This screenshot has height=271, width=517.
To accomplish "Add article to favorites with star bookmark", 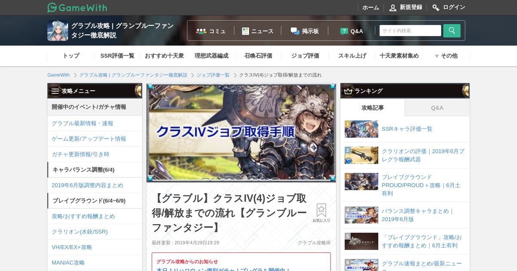I will [x=321, y=213].
